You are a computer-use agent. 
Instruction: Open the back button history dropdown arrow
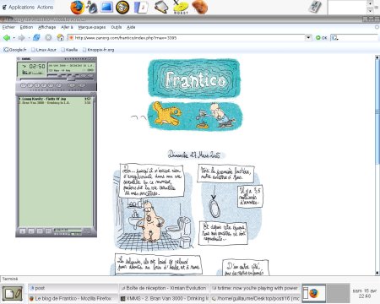14,38
